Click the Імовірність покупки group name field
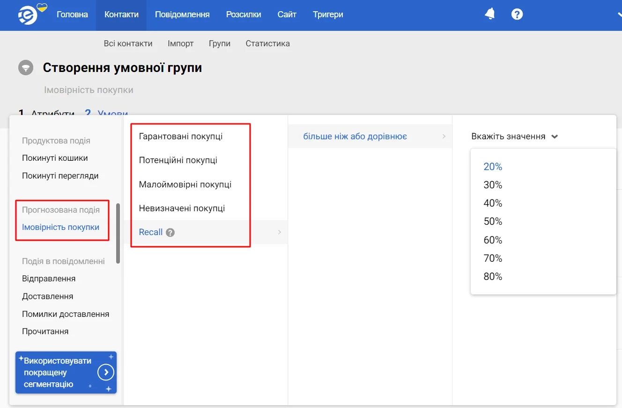 [89, 90]
